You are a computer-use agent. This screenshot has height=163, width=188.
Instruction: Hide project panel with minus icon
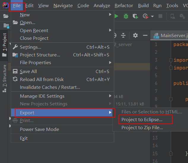[145, 35]
